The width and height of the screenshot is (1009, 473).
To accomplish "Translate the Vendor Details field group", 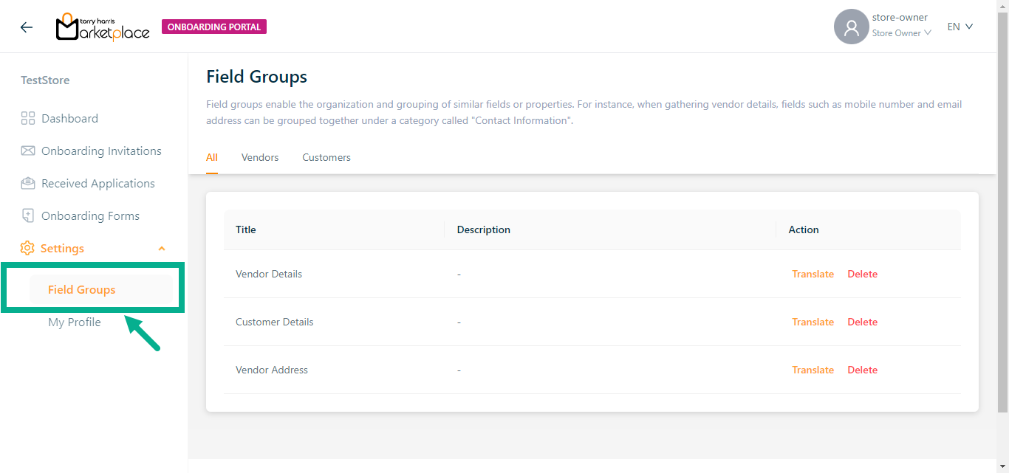I will tap(813, 274).
